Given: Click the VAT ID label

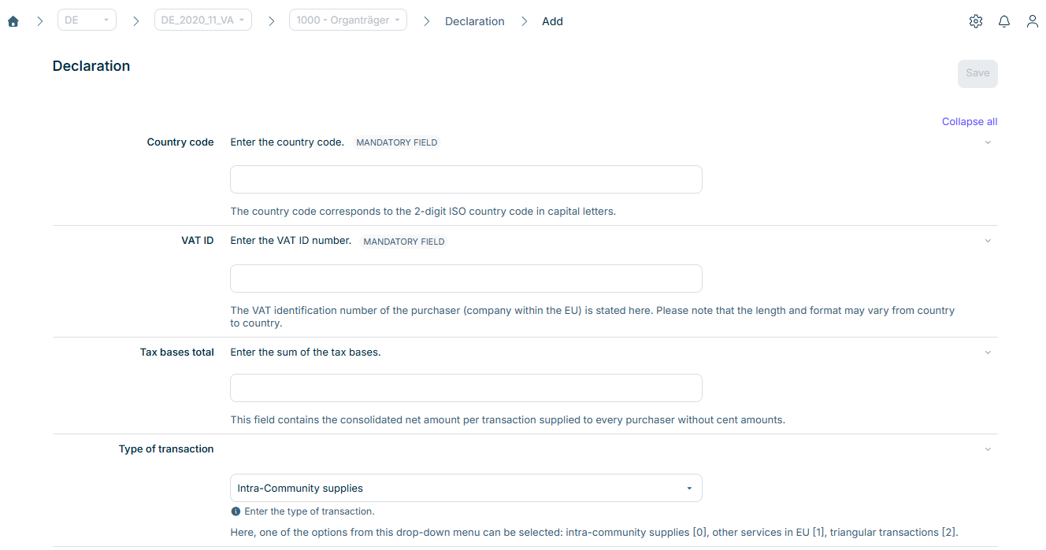Looking at the screenshot, I should (x=198, y=241).
